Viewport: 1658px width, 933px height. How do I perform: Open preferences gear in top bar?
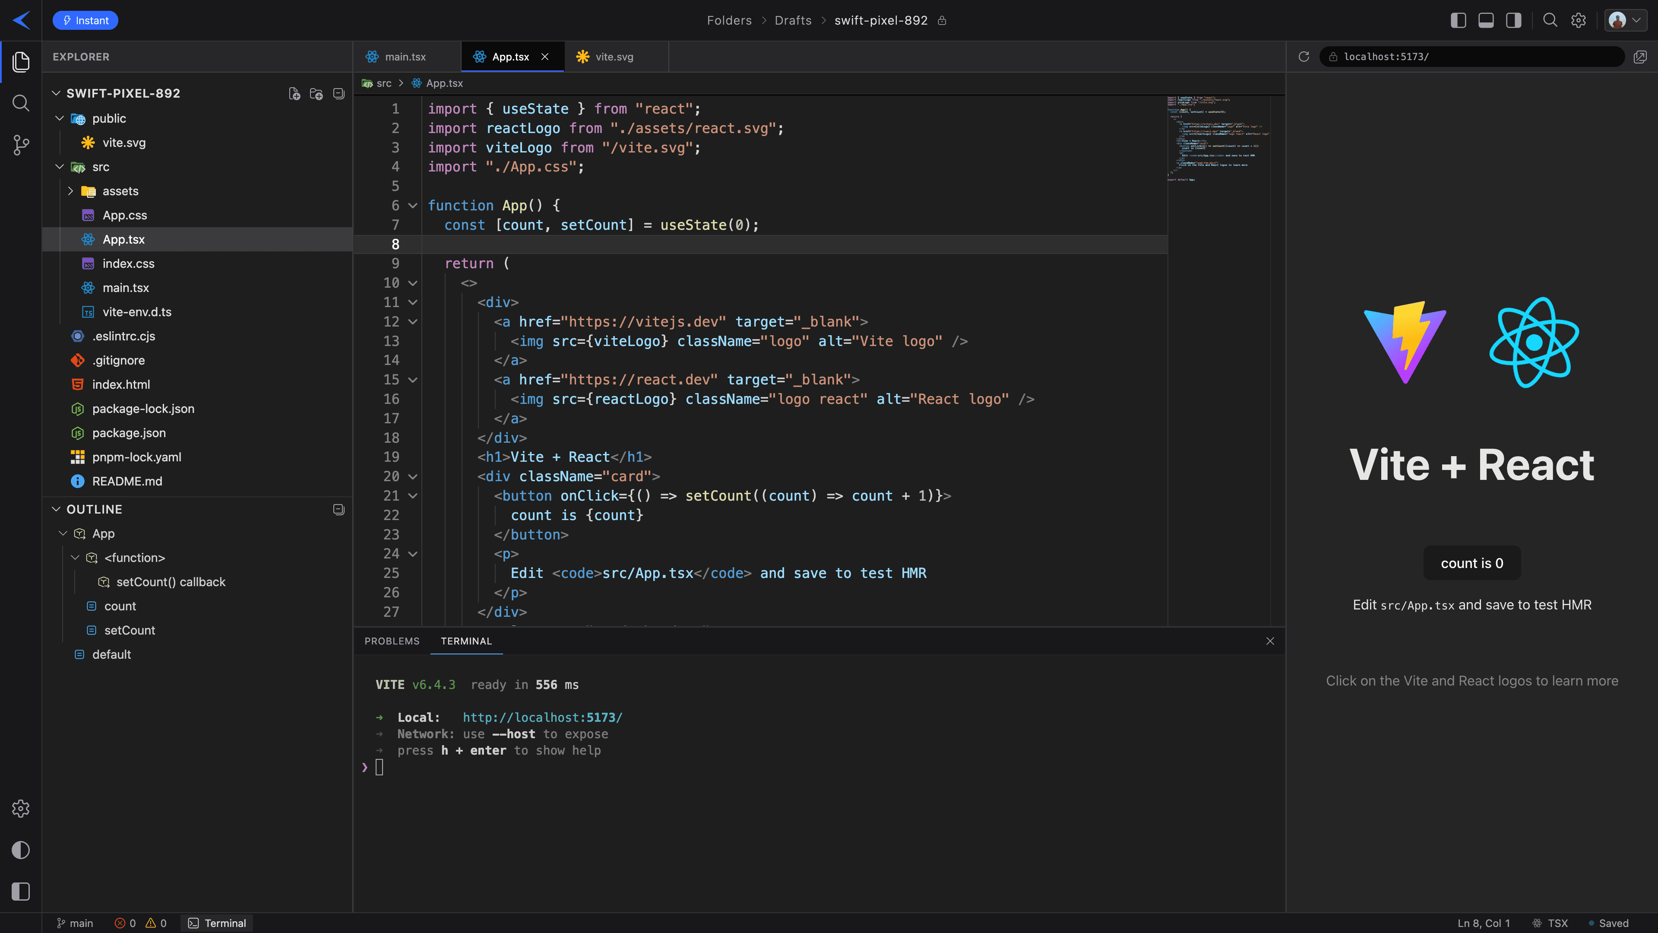click(1578, 21)
